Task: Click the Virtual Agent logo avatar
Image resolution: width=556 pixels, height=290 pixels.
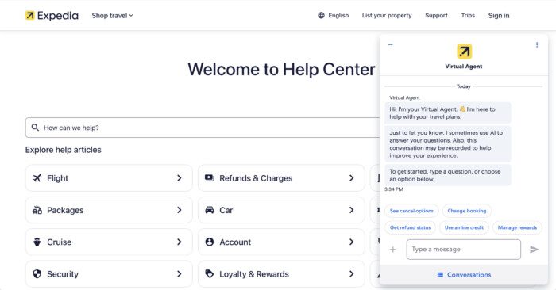Action: [464, 52]
